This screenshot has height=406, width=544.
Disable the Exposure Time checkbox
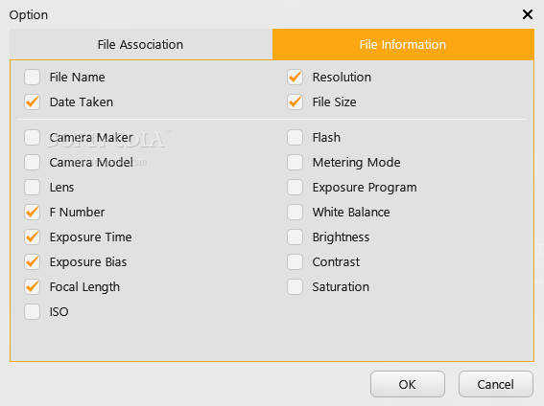(33, 237)
